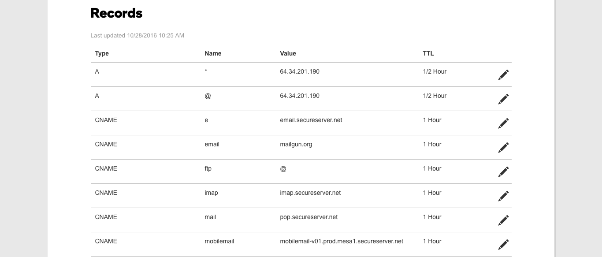Edit the ftp CNAME record
The image size is (602, 257).
503,172
